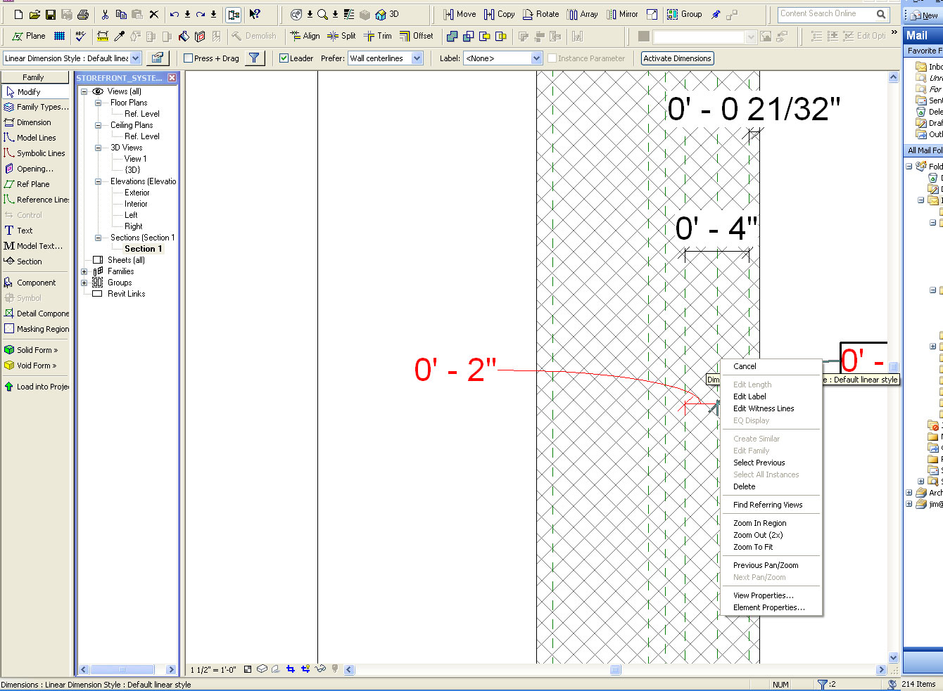Screen dimensions: 943x691
Task: Click the Align tool
Action: tap(305, 36)
